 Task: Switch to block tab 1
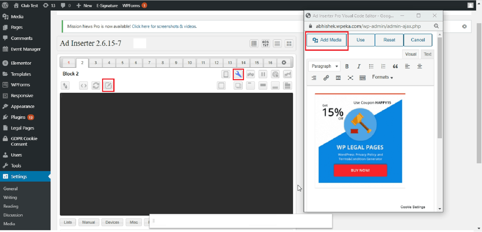69,63
